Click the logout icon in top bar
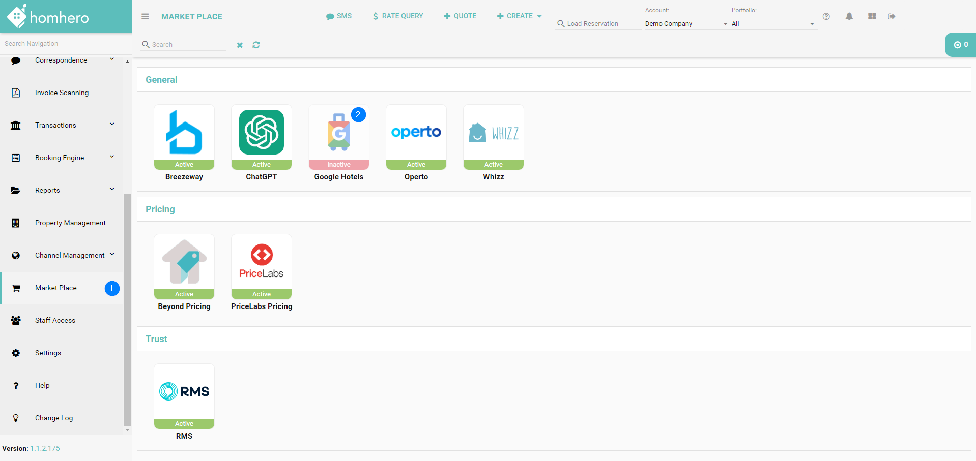This screenshot has width=976, height=461. tap(892, 17)
